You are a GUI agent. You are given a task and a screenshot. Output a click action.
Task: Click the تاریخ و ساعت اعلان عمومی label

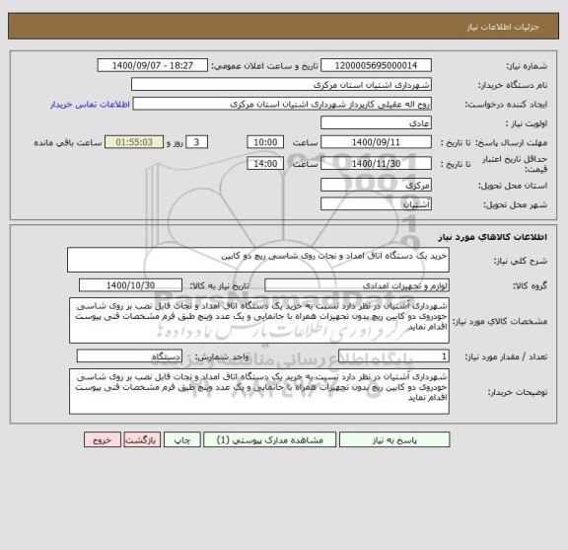[x=264, y=66]
